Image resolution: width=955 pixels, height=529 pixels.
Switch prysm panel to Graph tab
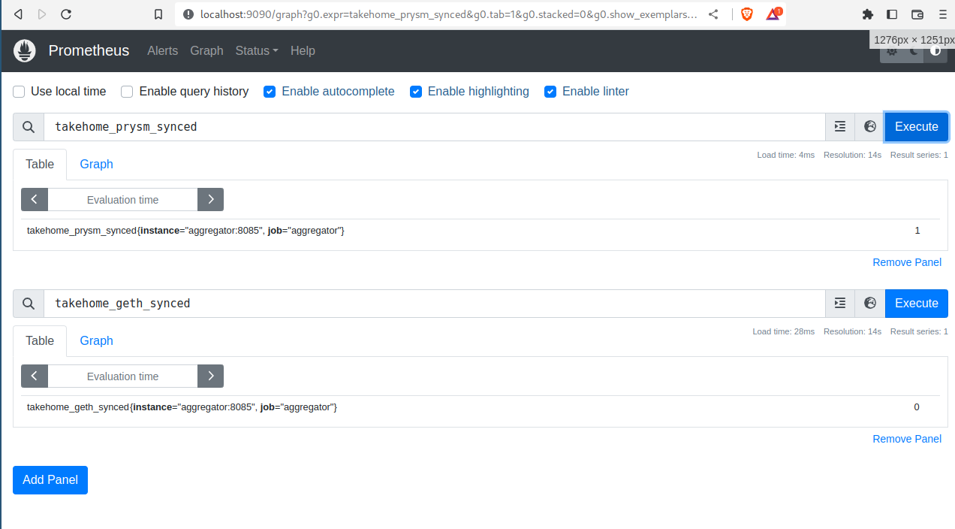pyautogui.click(x=96, y=164)
